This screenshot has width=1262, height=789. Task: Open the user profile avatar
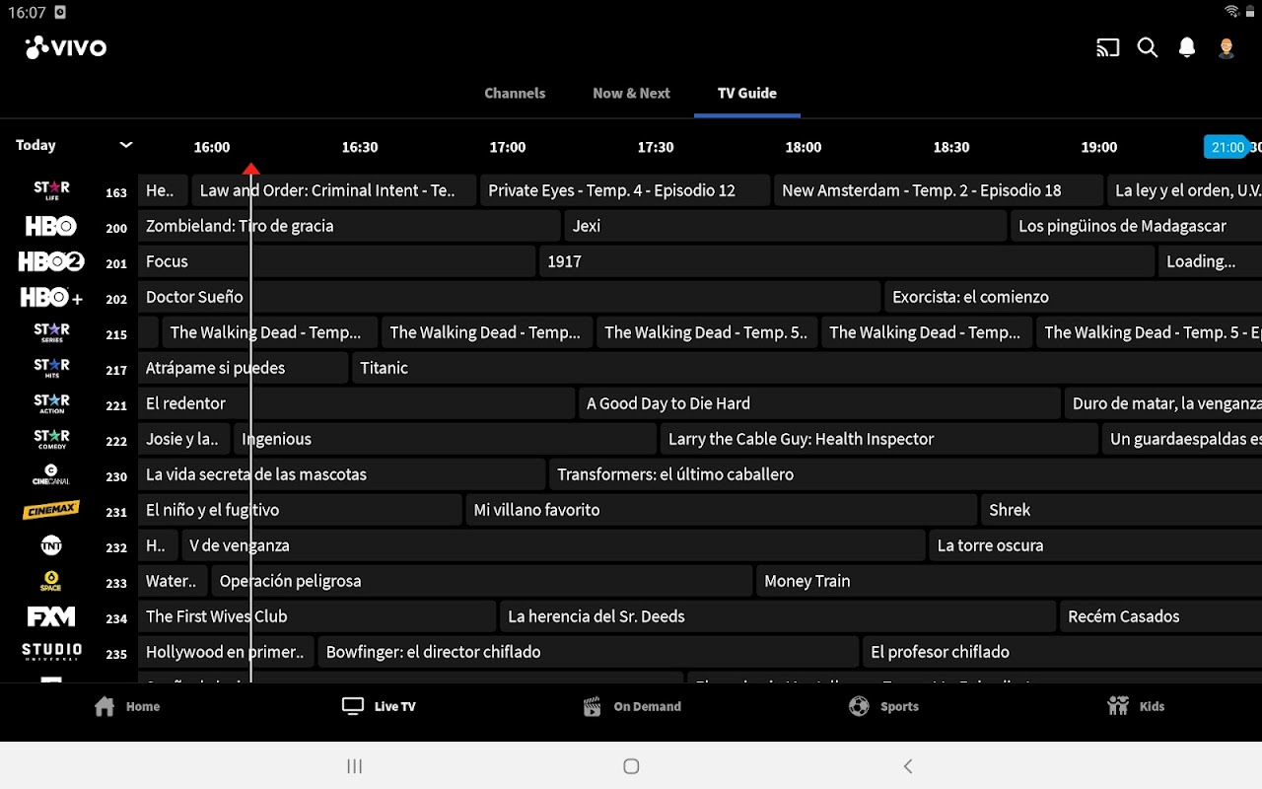(1227, 47)
